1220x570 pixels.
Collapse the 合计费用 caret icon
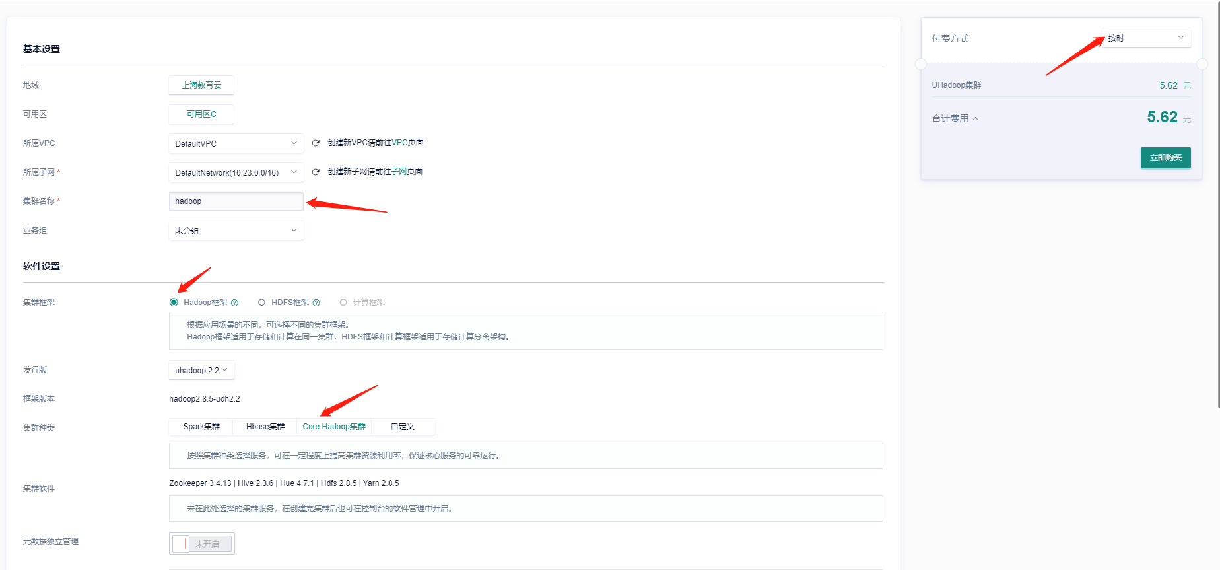(x=976, y=119)
